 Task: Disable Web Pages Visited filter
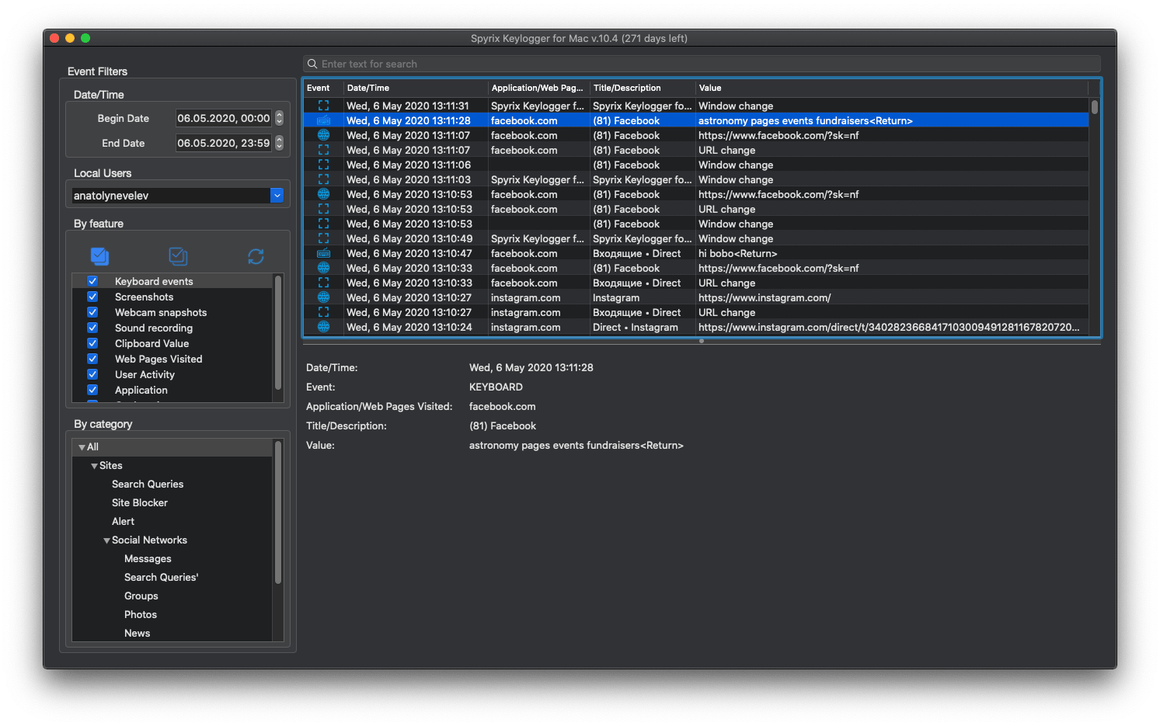(92, 359)
